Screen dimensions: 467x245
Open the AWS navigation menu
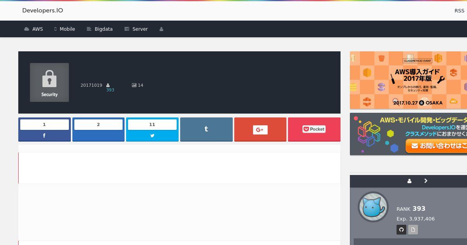coord(33,29)
